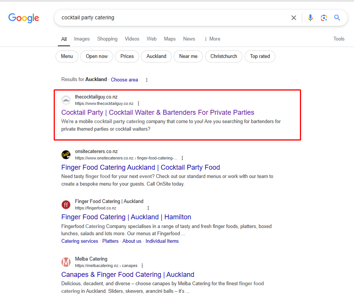Open Canapes & Finger Food Catering | Auckland result
Screen dimensions: 354x303
pos(127,275)
